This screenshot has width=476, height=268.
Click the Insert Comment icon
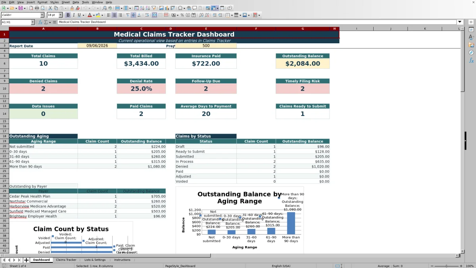click(x=195, y=8)
